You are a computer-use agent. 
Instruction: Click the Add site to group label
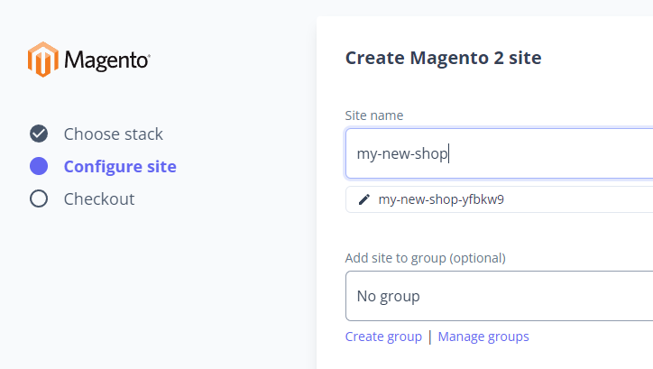point(425,258)
